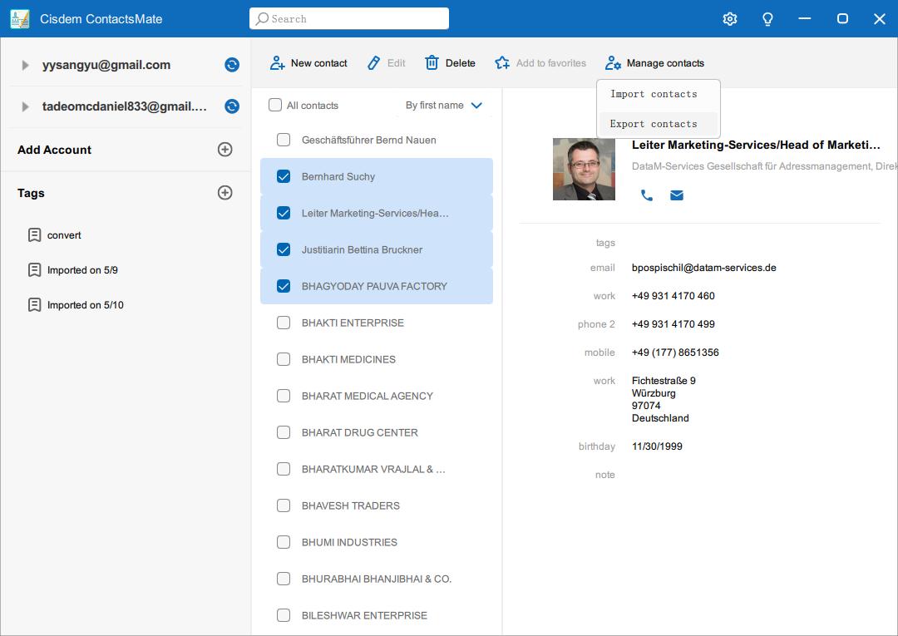Sync the yysangyu@gmail.com account
898x636 pixels.
231,65
